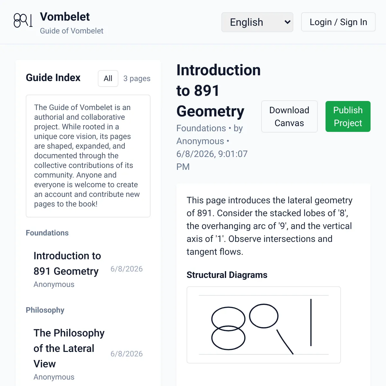
Task: Click the Foundations section heading in index
Action: pos(47,233)
